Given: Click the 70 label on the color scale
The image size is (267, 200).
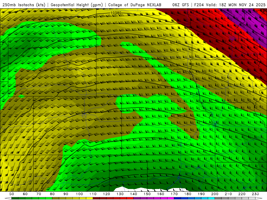Looking at the screenshot, I should coord(39,194).
